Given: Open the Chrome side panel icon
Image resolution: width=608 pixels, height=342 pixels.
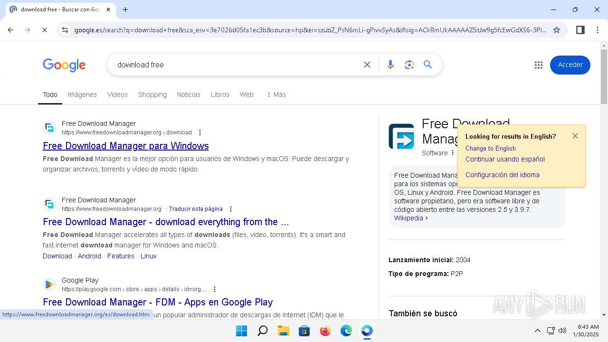Looking at the screenshot, I should 580,30.
